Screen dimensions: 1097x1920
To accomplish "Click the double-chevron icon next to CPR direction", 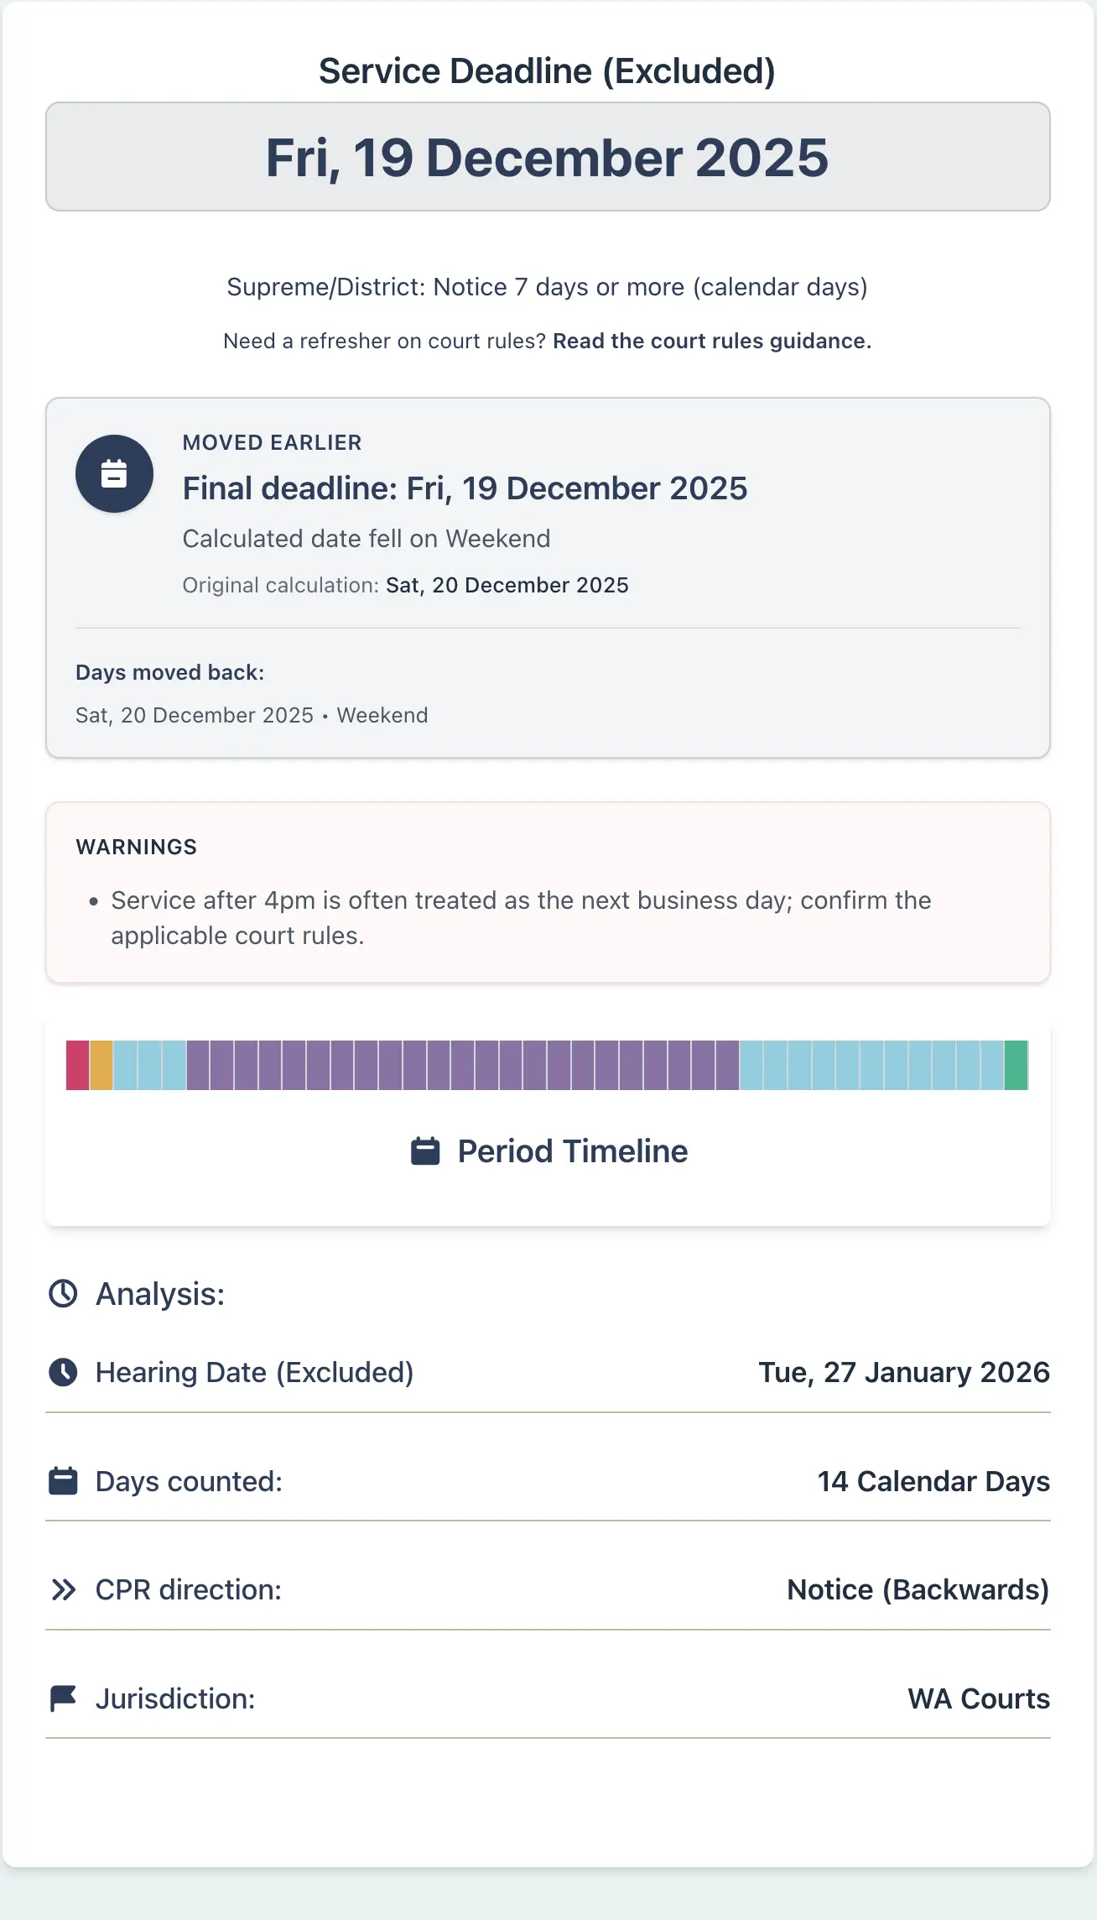I will coord(62,1590).
